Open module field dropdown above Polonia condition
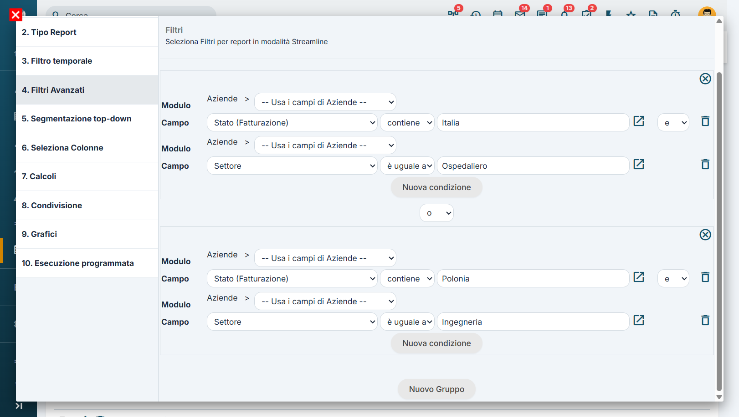 [x=325, y=258]
